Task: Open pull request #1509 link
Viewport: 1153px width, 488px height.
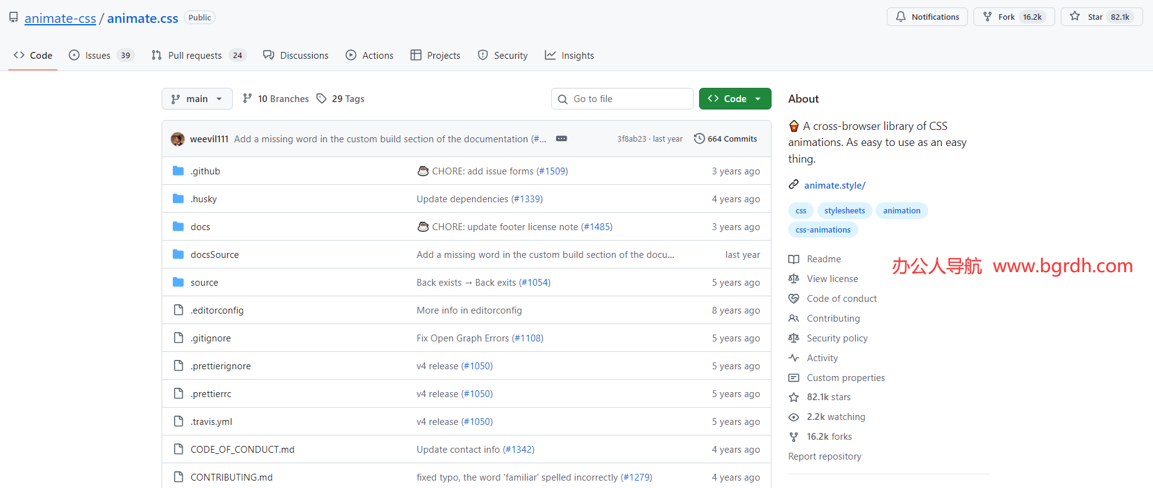Action: pyautogui.click(x=552, y=171)
